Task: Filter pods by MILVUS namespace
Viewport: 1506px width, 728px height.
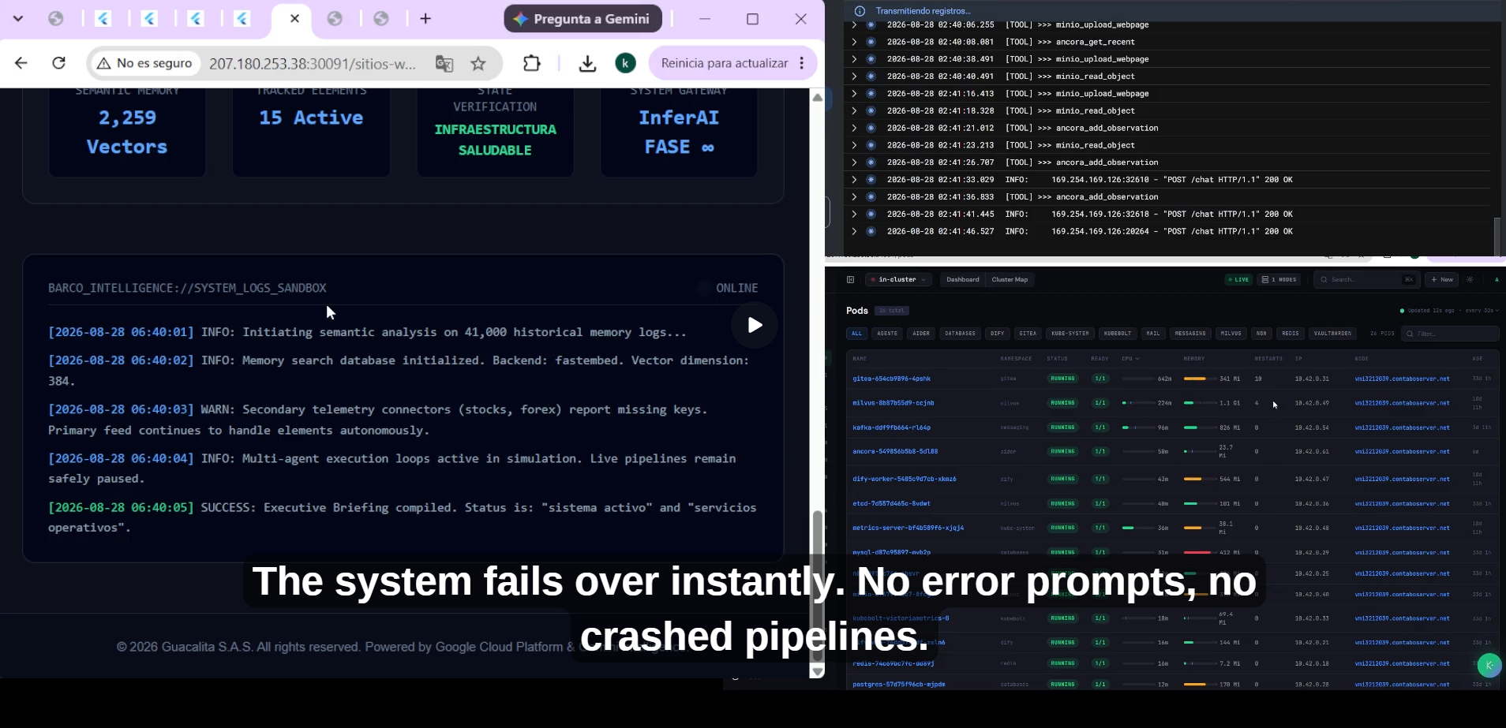Action: point(1231,334)
